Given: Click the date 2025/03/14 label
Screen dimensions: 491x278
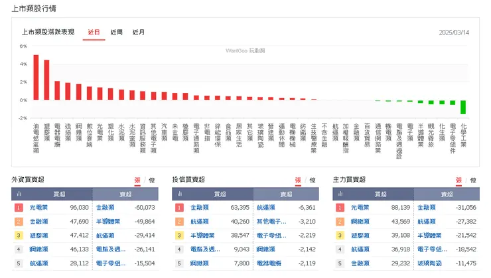Looking at the screenshot, I should pyautogui.click(x=454, y=33).
